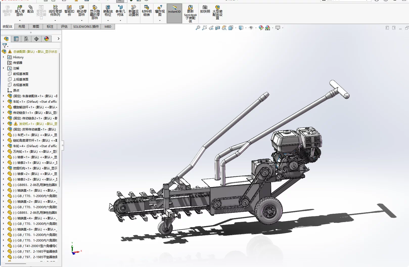Collapse feature tree panel handle

63,145
